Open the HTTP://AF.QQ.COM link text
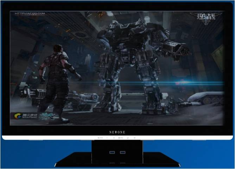235x169 pixels. pyautogui.click(x=30, y=13)
